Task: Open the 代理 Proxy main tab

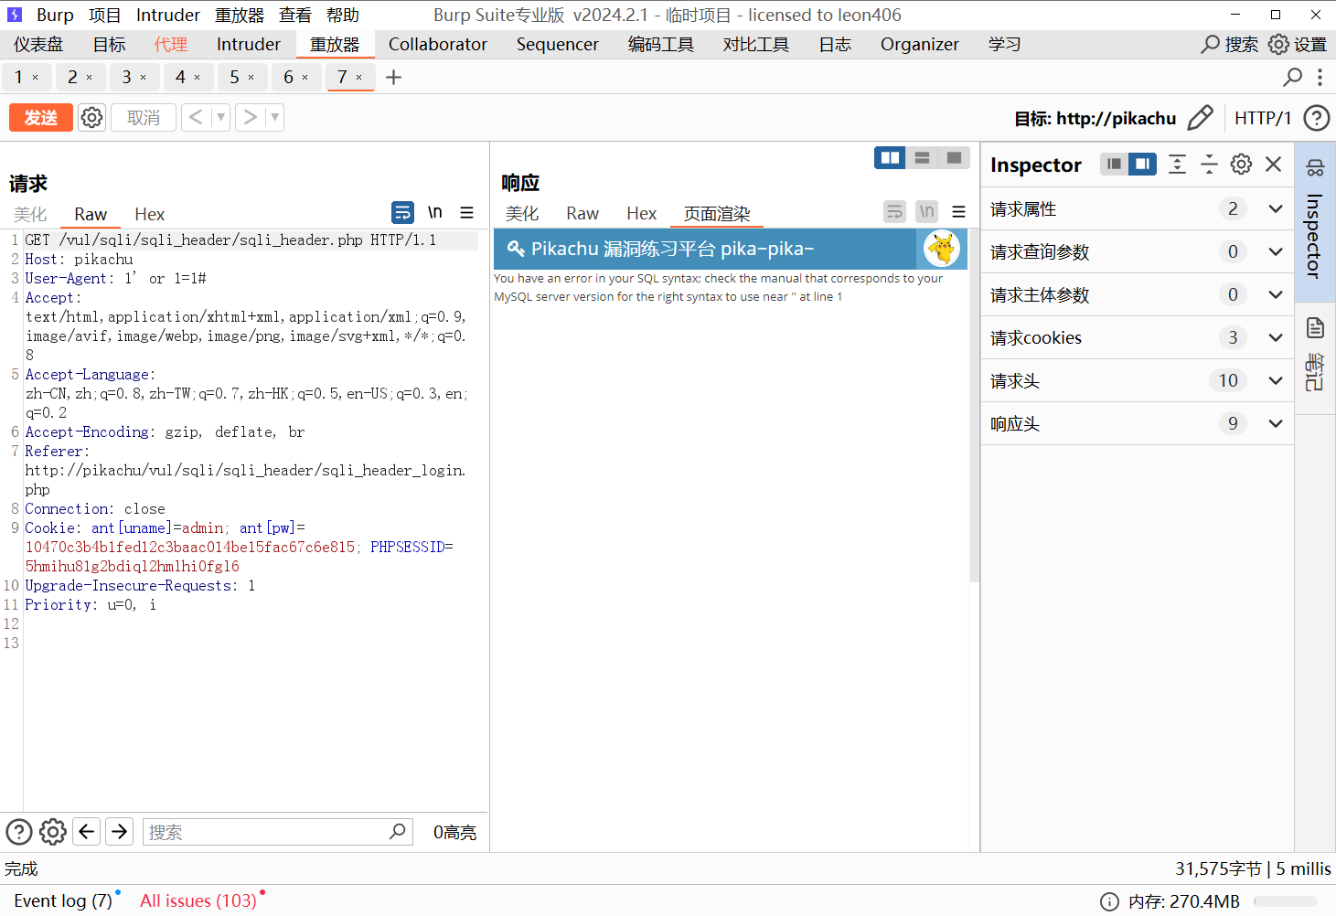Action: tap(171, 45)
